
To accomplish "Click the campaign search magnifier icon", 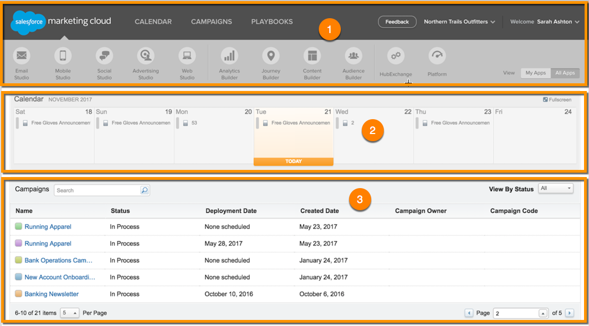I will click(x=144, y=190).
